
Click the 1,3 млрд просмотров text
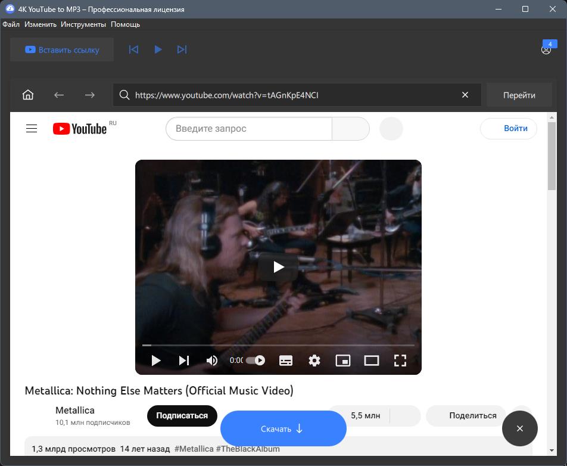pyautogui.click(x=74, y=449)
